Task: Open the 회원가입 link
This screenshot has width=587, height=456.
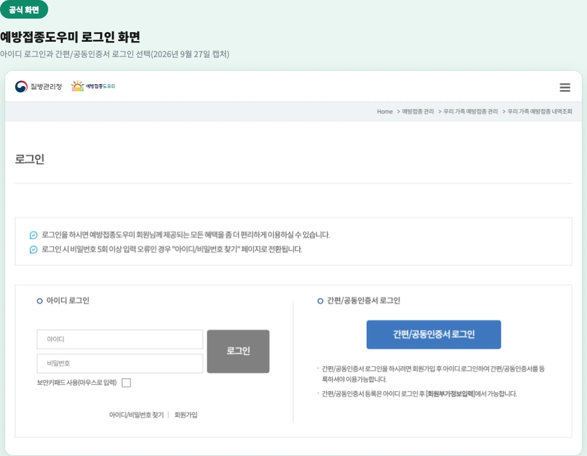Action: point(186,415)
